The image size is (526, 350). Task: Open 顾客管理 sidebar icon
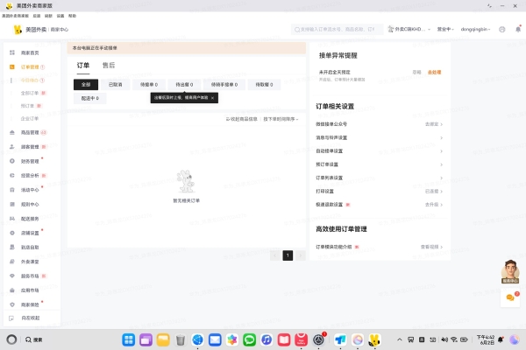pos(12,147)
